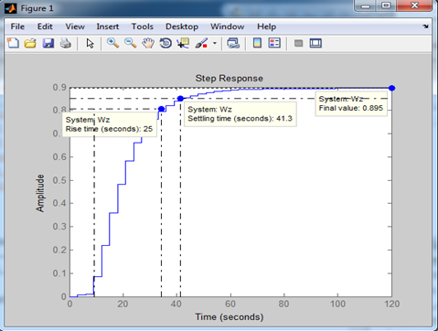
Task: Open the Tools menu
Action: [x=143, y=27]
